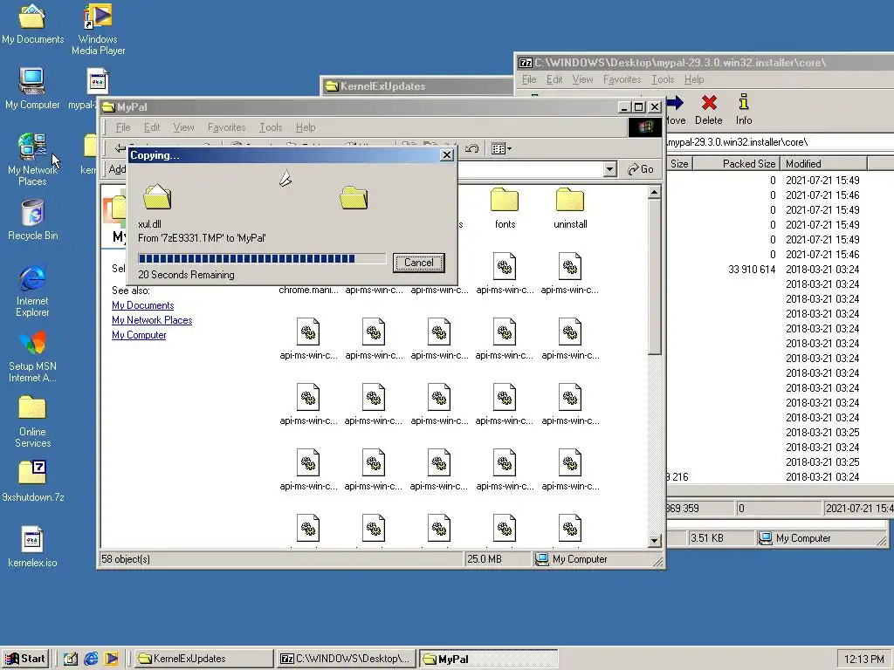
Task: Click the KernelExUpdates window title bar
Action: pos(417,86)
